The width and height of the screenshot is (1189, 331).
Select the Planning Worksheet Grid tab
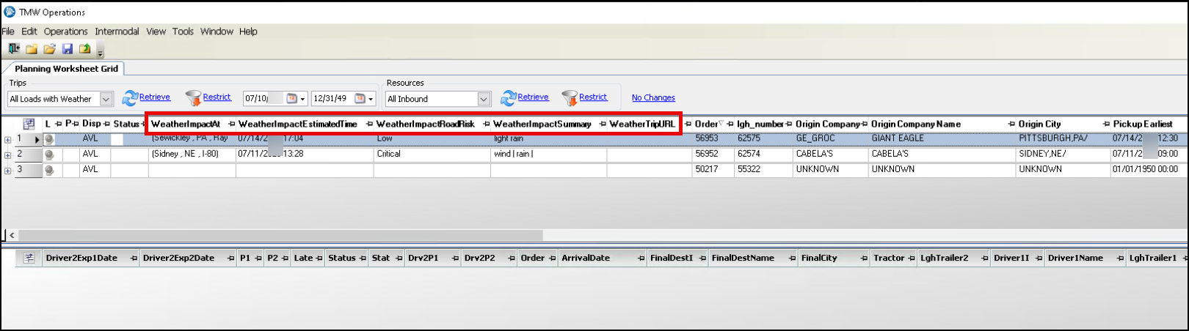66,68
